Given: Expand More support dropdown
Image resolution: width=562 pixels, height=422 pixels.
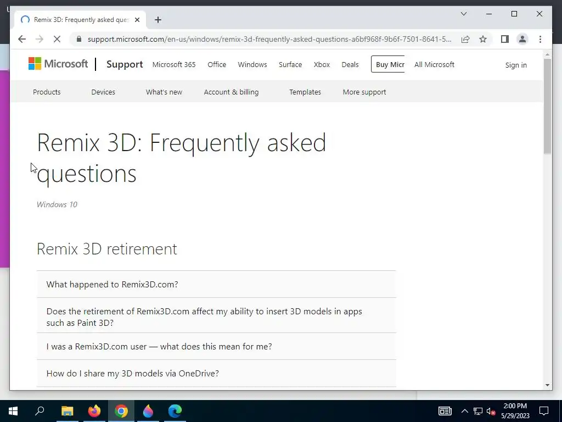Looking at the screenshot, I should pos(364,92).
